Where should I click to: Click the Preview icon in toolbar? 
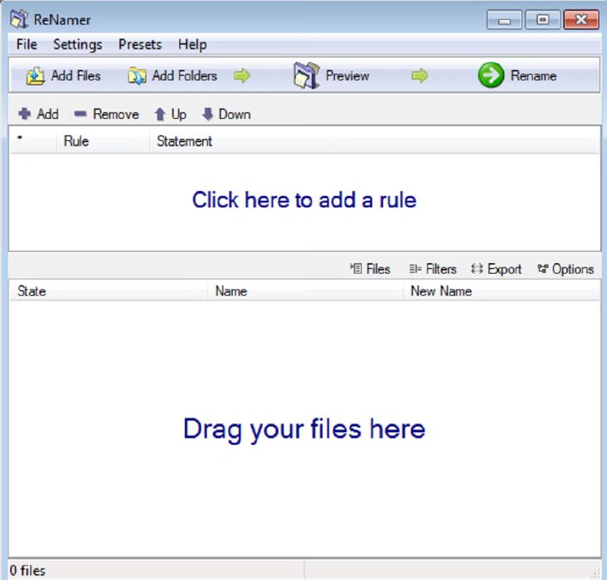pos(306,76)
